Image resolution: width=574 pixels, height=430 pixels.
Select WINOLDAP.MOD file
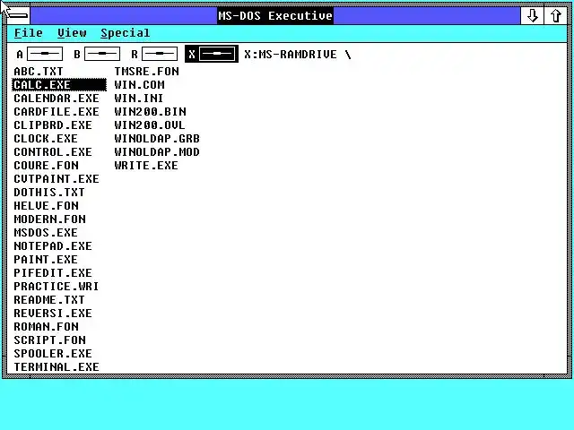click(157, 152)
